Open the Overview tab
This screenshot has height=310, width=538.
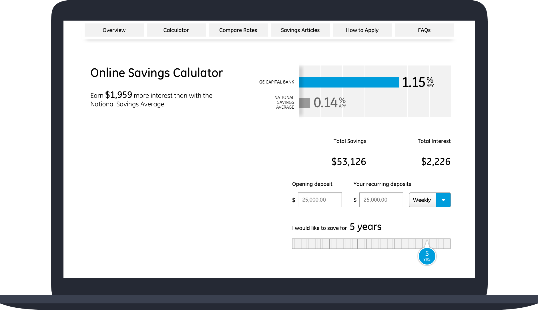tap(114, 30)
